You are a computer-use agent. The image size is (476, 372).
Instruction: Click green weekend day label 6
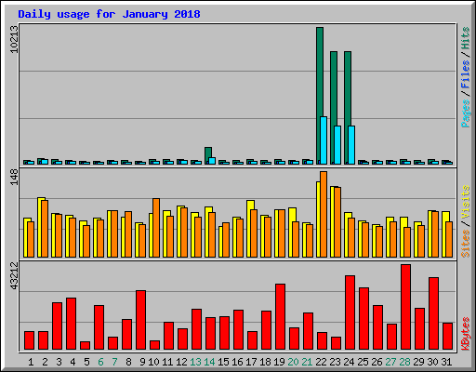click(x=100, y=362)
